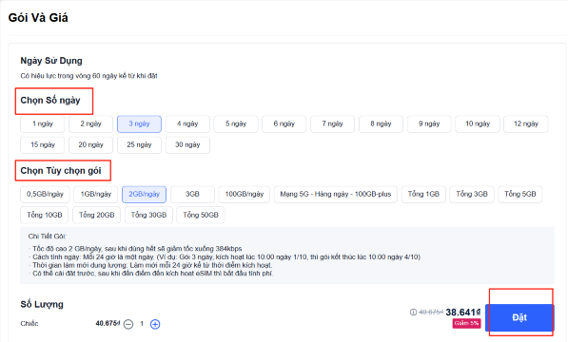Image resolution: width=568 pixels, height=342 pixels.
Task: Select the Tổng 20GB package
Action: click(x=97, y=215)
